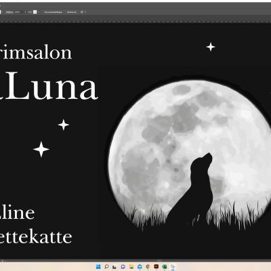Open the Windows Start menu
The height and width of the screenshot is (271, 271).
(x=98, y=267)
